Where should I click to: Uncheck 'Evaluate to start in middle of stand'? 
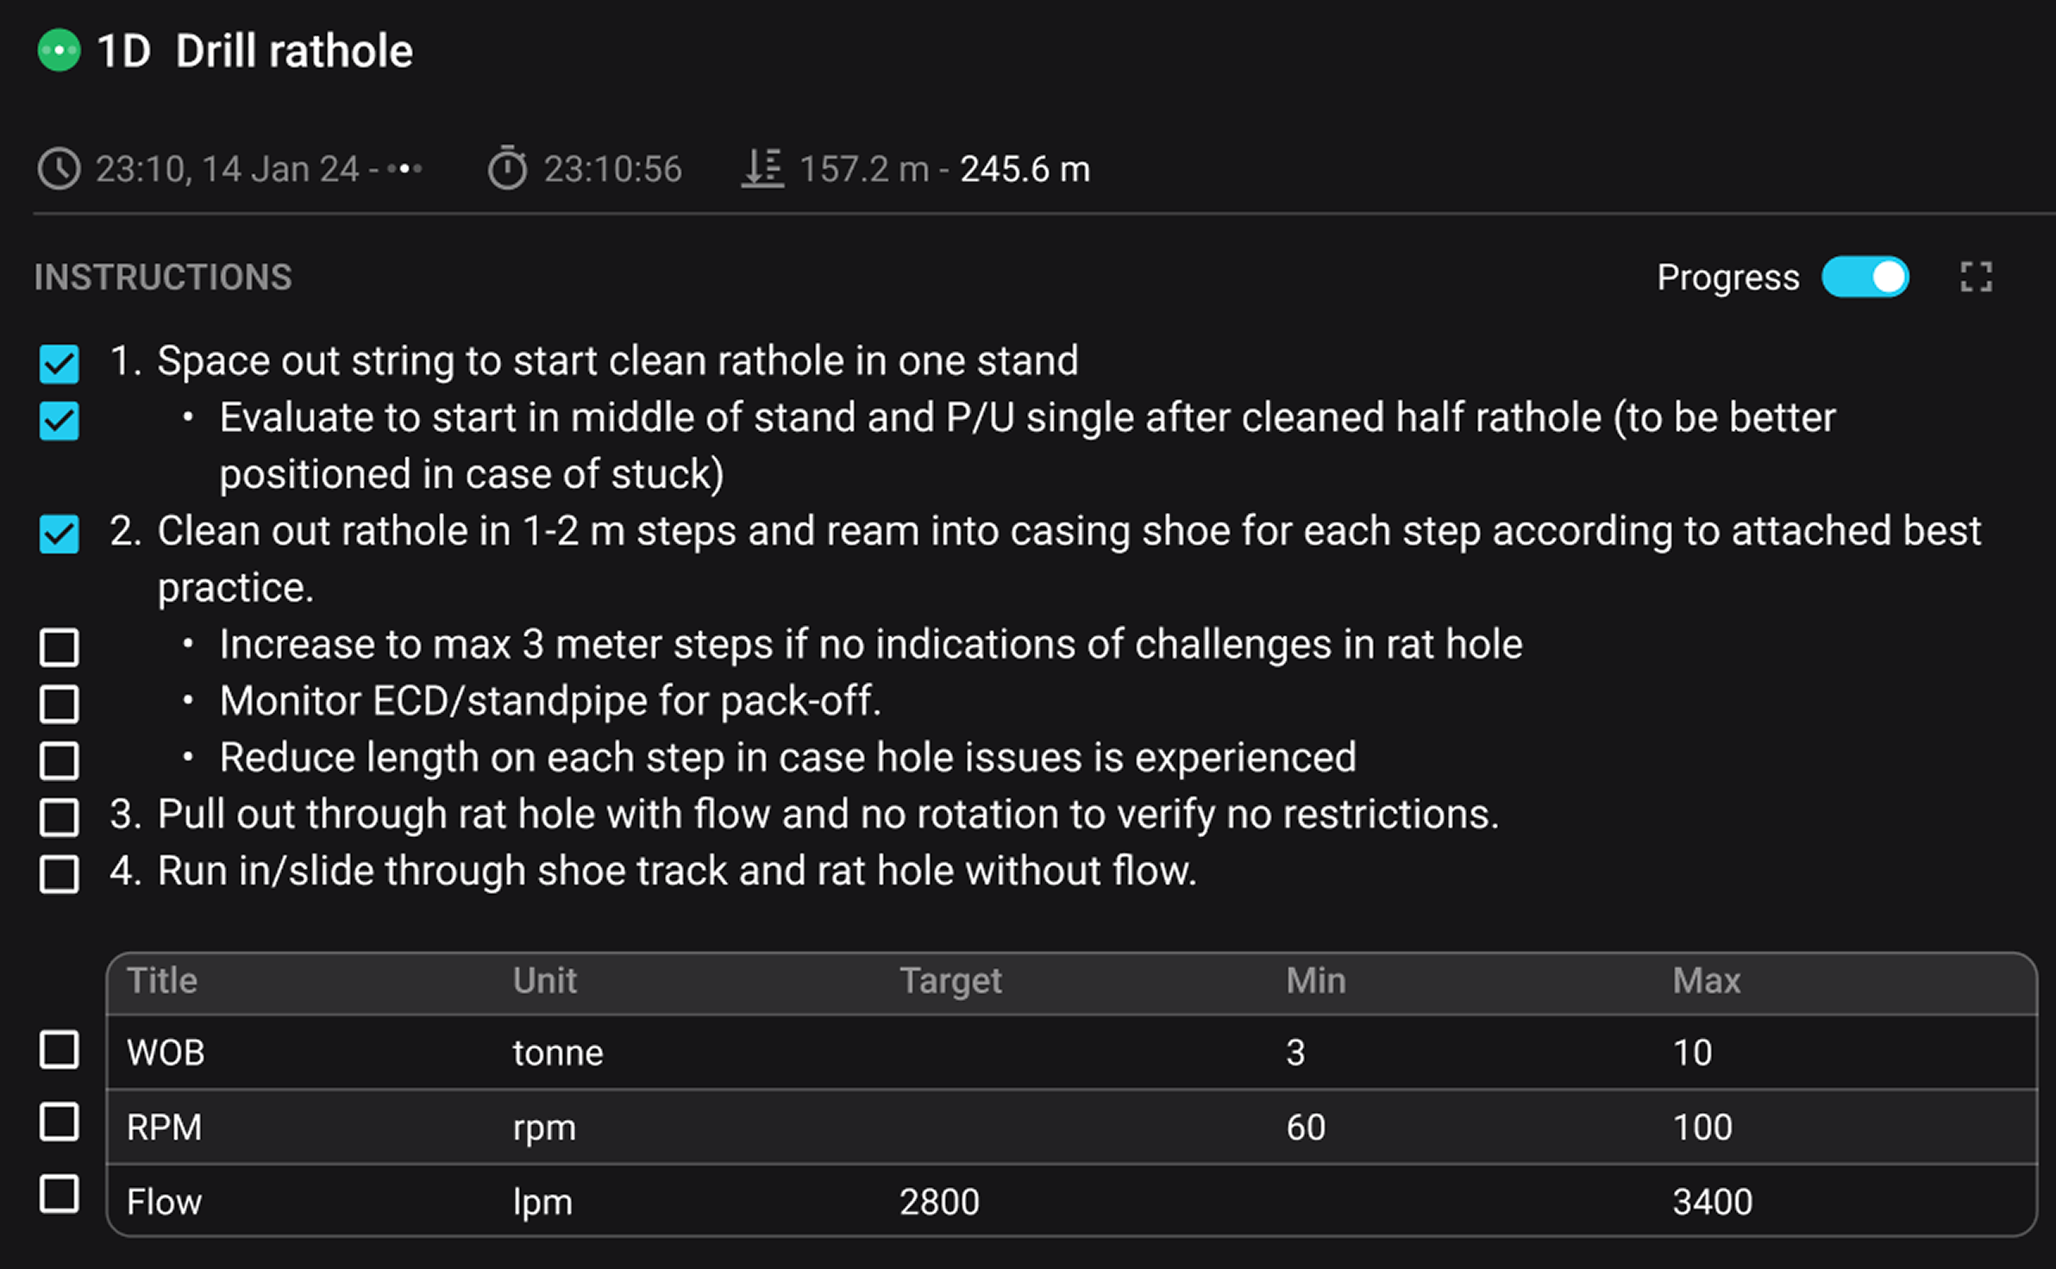pos(58,421)
